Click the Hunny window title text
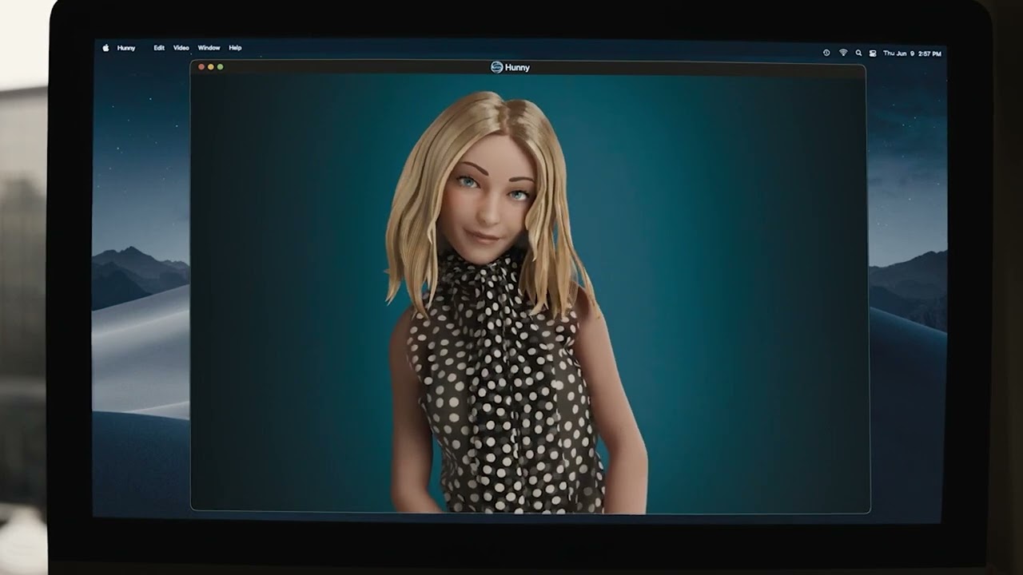The height and width of the screenshot is (575, 1023). 517,68
